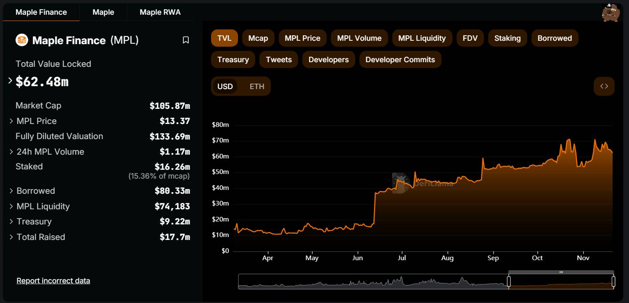The image size is (629, 303).
Task: Expand the Total Value Locked breakdown arrow
Action: click(x=11, y=81)
